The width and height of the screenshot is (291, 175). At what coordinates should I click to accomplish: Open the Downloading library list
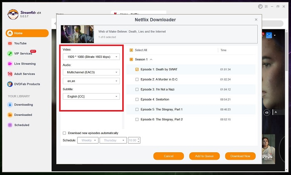click(x=24, y=105)
